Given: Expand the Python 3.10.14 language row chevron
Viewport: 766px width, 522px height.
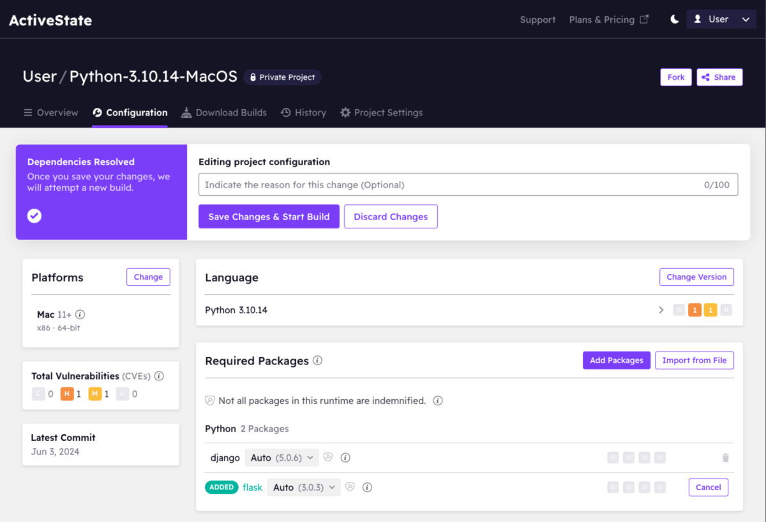Looking at the screenshot, I should click(x=661, y=310).
